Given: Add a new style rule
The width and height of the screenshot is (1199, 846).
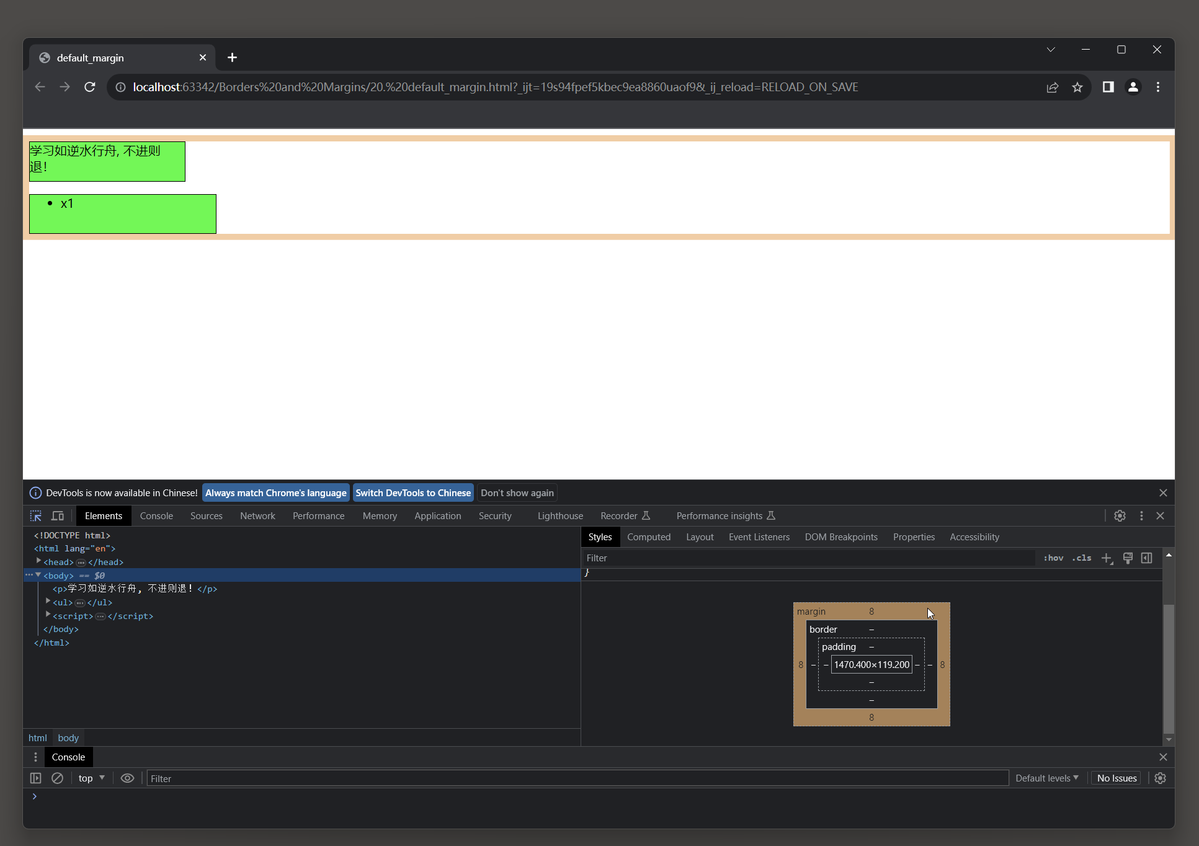Looking at the screenshot, I should (x=1107, y=558).
